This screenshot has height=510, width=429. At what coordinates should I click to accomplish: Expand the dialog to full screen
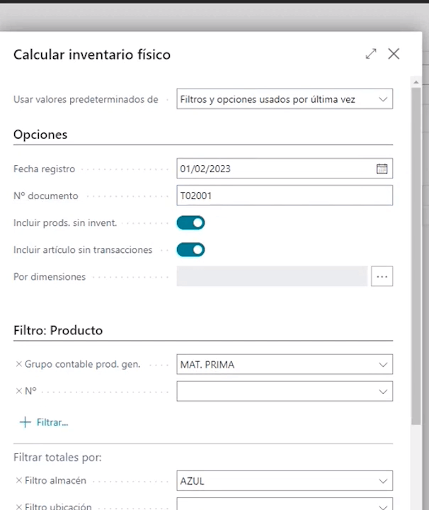(x=371, y=54)
